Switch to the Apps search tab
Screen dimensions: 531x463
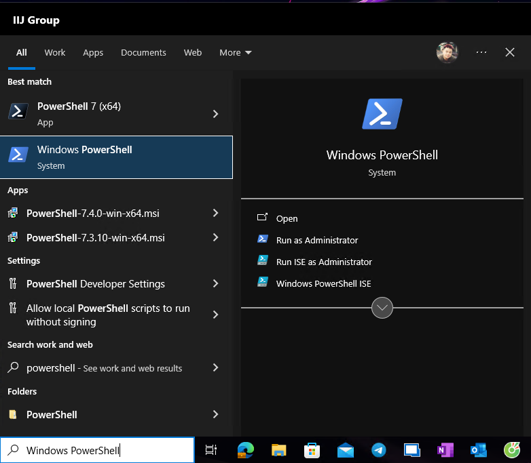click(x=93, y=53)
